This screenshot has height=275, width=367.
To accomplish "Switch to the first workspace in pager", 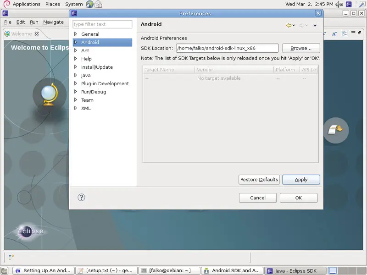I will click(333, 270).
